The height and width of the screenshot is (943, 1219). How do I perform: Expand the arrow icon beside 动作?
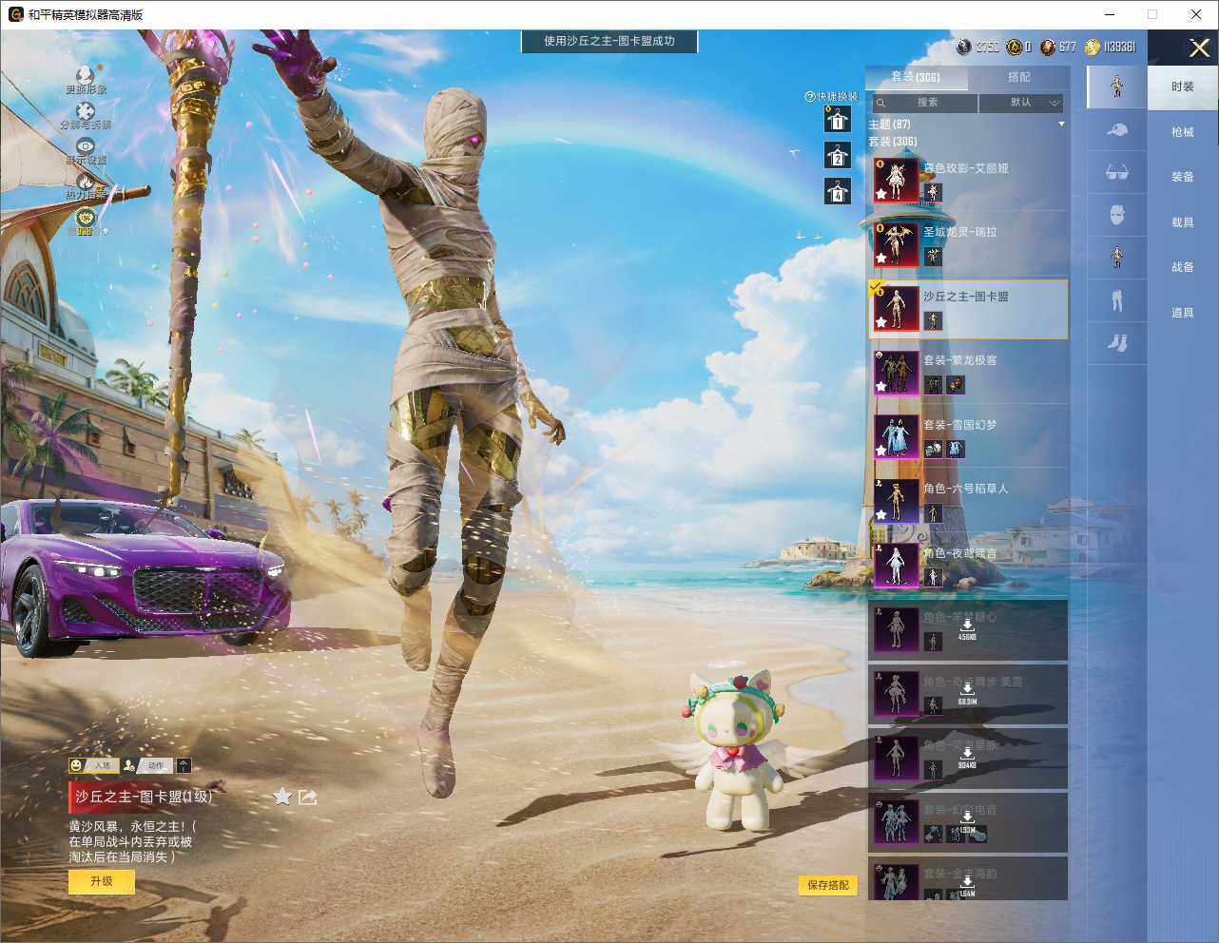pyautogui.click(x=184, y=765)
